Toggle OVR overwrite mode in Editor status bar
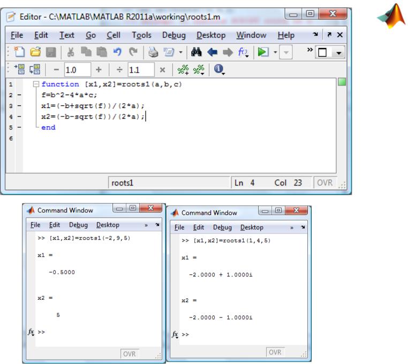Viewport: 408px width, 364px height. coord(323,182)
